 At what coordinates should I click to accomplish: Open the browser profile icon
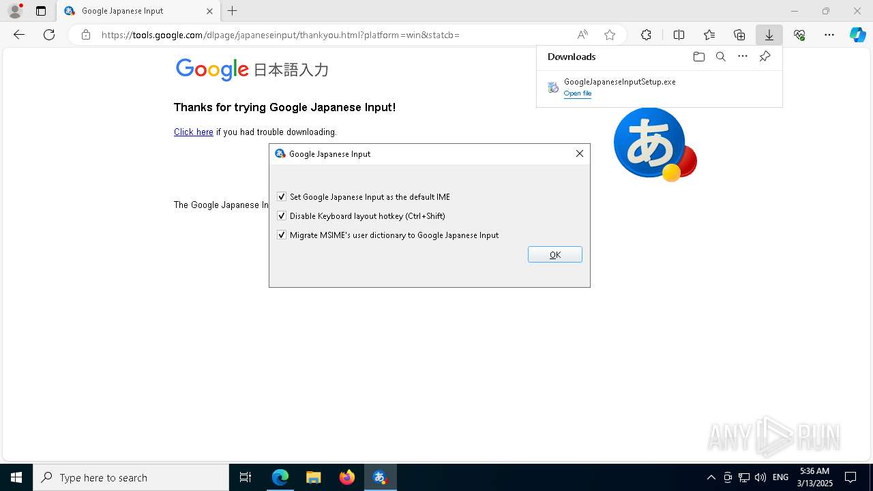pyautogui.click(x=15, y=11)
